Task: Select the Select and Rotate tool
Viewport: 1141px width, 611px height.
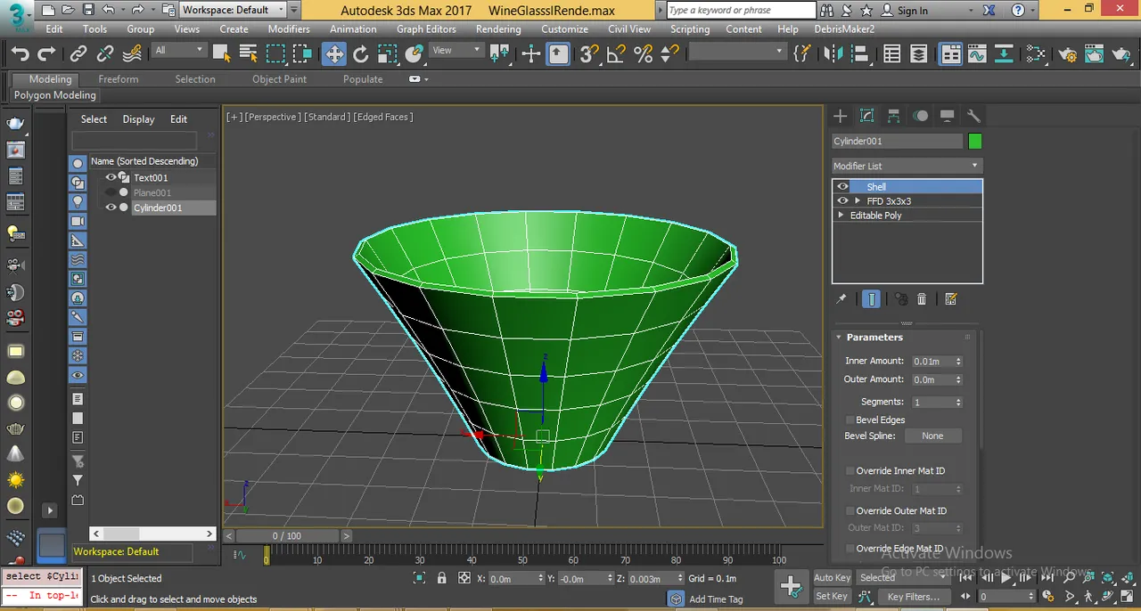Action: (x=361, y=53)
